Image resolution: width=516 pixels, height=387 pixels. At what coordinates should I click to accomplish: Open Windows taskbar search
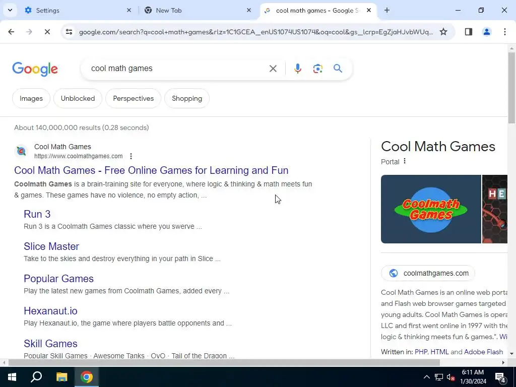(x=36, y=377)
